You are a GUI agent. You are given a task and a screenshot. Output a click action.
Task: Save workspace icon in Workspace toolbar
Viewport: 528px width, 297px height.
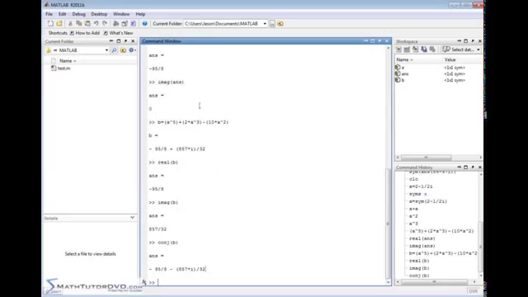[x=424, y=49]
